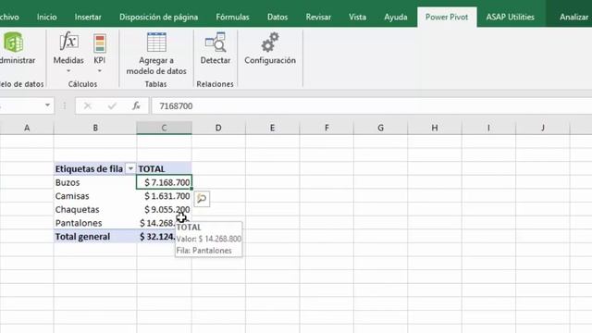Click the formula bar confirm checkmark icon
This screenshot has height=333, width=592.
pyautogui.click(x=112, y=106)
